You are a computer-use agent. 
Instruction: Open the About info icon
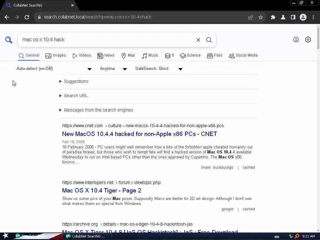point(296,40)
